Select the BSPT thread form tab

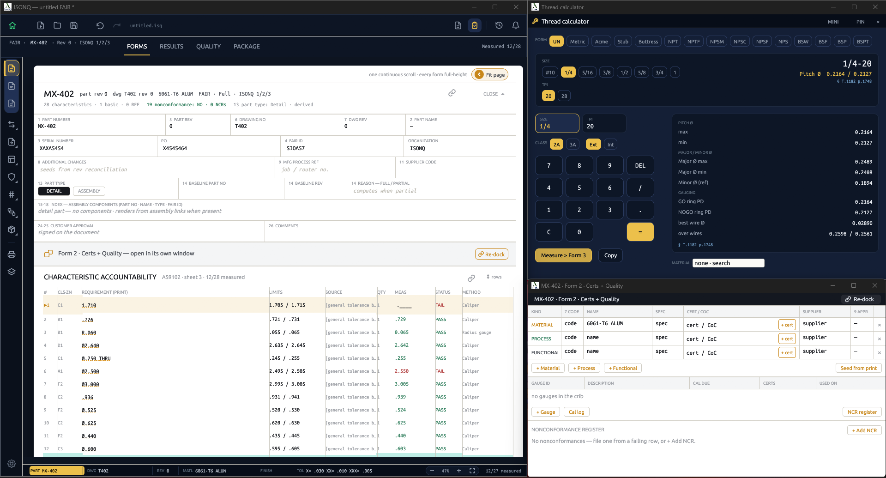pyautogui.click(x=862, y=42)
